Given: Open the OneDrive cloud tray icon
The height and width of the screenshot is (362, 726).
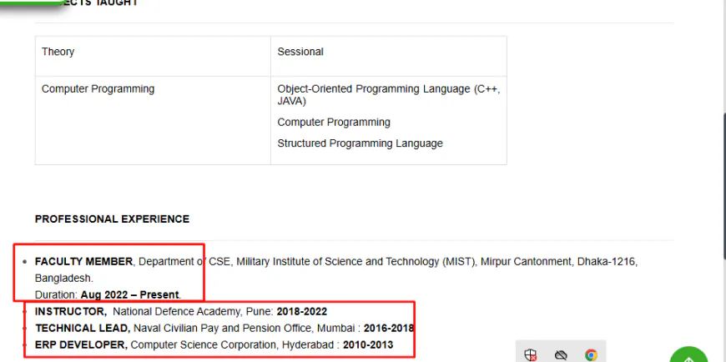Looking at the screenshot, I should (561, 355).
